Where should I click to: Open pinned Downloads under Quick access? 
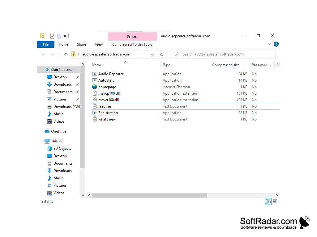click(x=62, y=84)
